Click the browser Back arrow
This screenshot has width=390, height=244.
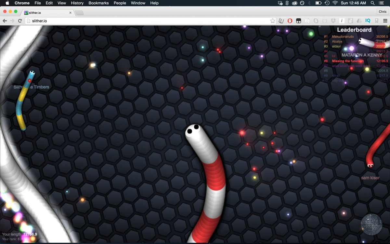[5, 20]
